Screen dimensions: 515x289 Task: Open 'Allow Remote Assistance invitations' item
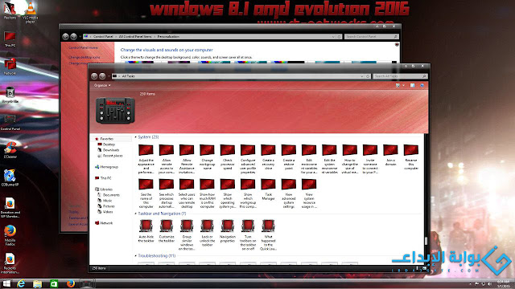click(x=187, y=159)
